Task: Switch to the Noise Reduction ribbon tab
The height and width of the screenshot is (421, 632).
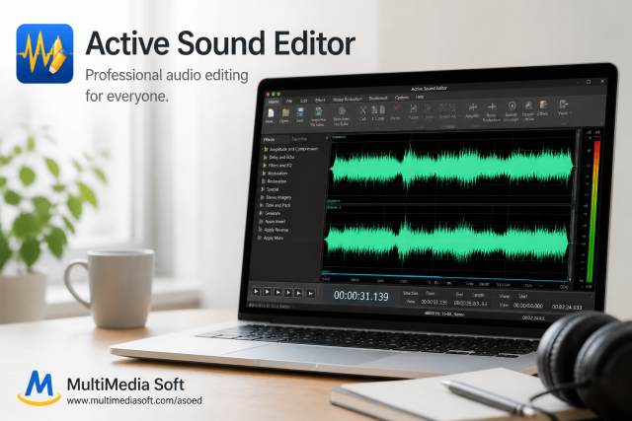Action: [347, 100]
